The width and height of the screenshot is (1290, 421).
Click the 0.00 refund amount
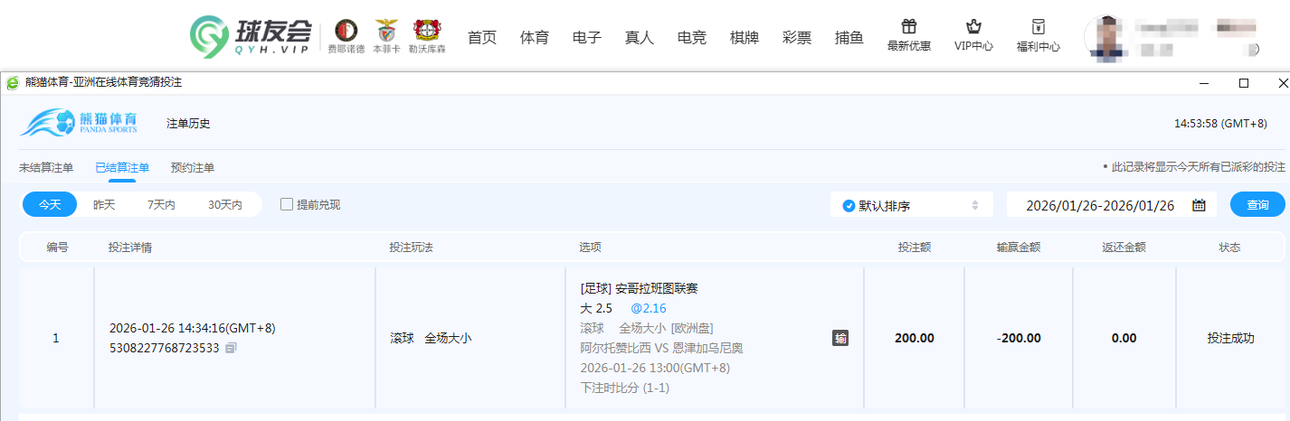[1124, 338]
